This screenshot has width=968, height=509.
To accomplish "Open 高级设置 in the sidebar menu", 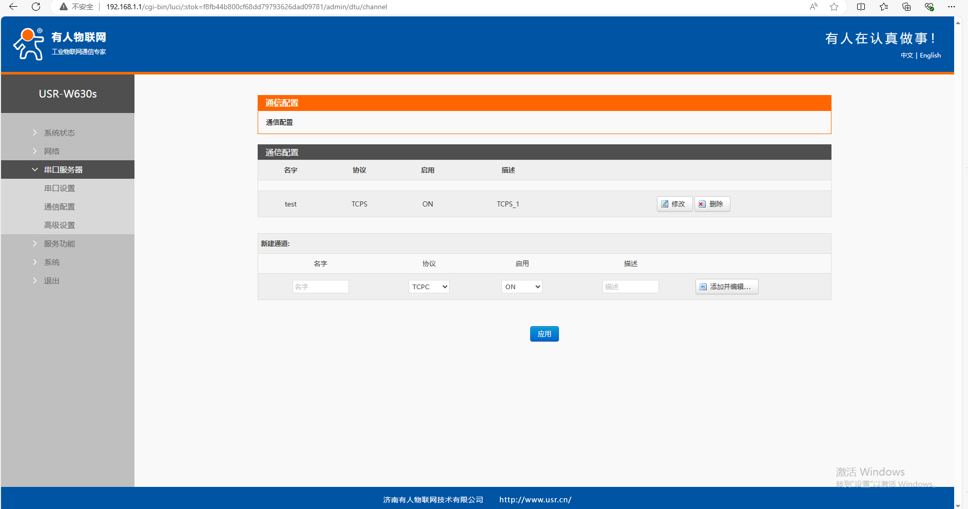I will pos(60,225).
